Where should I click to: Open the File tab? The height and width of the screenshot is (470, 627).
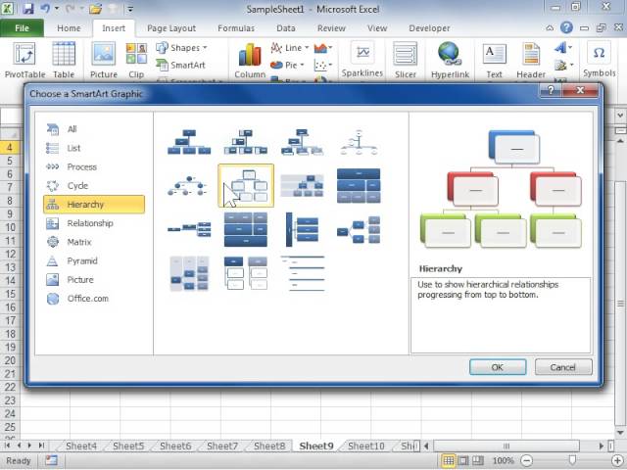[22, 28]
